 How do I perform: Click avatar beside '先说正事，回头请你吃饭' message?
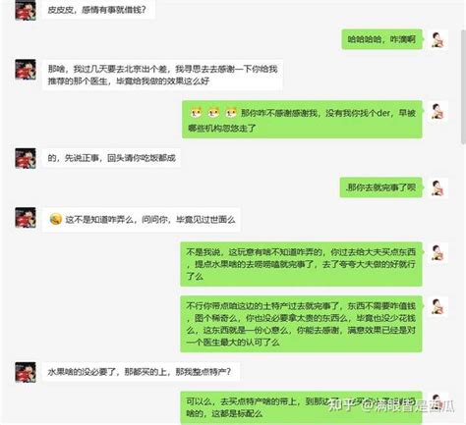pos(26,158)
